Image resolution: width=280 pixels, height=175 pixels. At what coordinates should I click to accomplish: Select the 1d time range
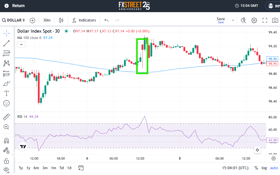(69, 168)
